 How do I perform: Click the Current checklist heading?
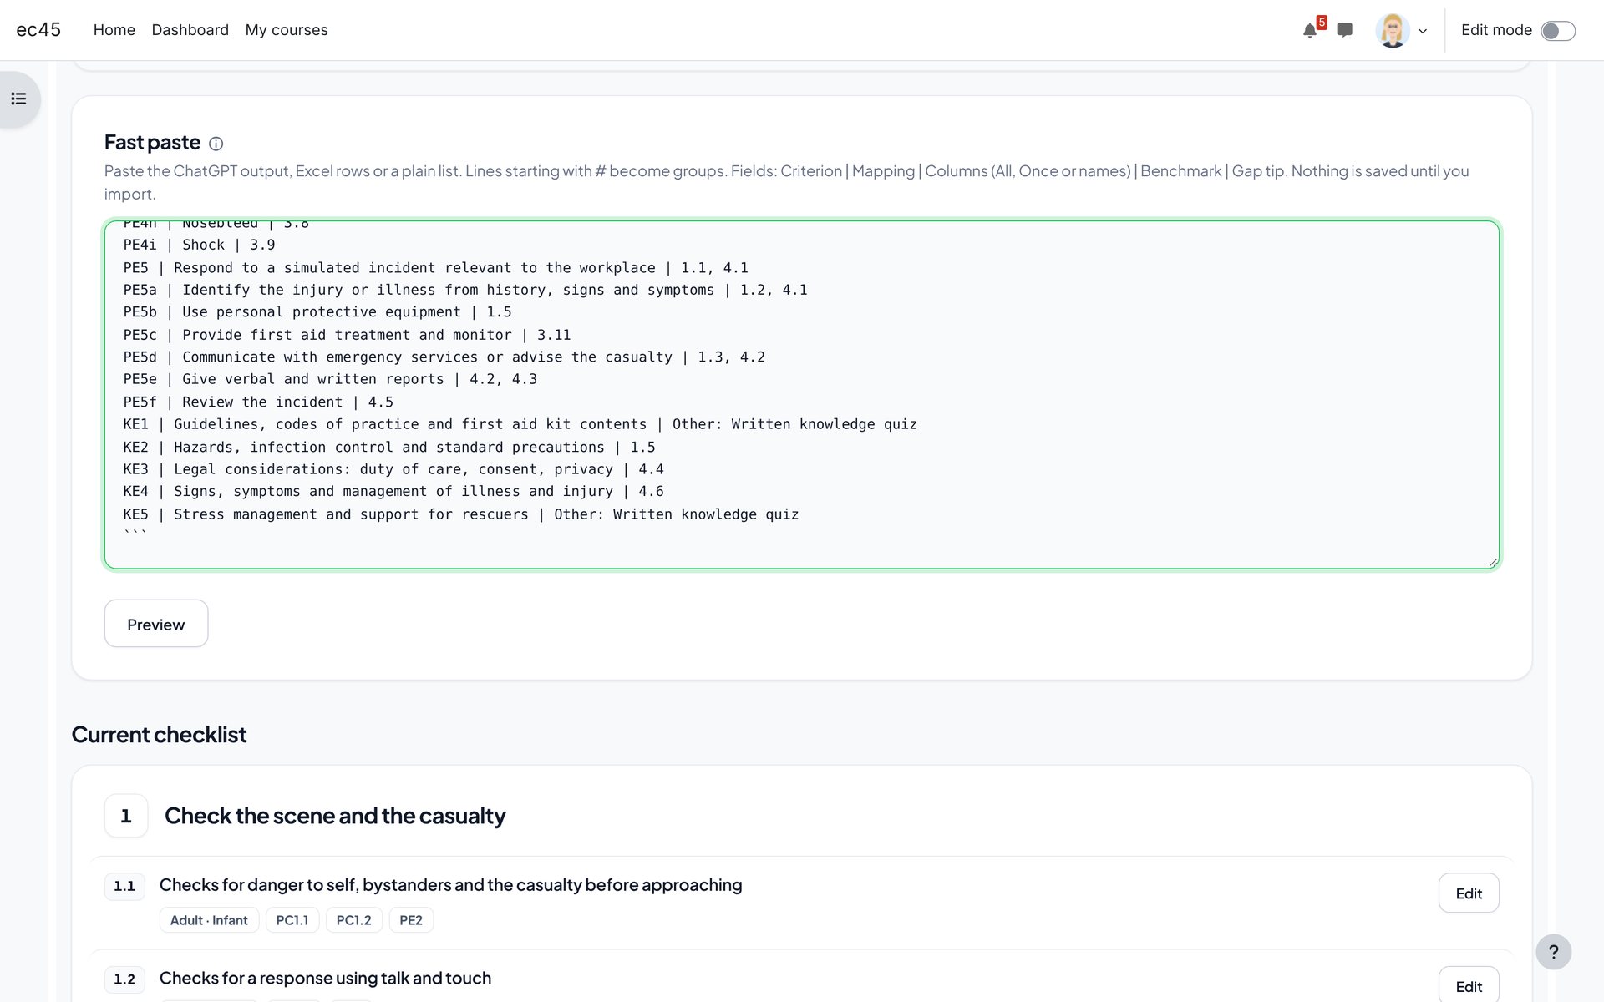point(159,735)
